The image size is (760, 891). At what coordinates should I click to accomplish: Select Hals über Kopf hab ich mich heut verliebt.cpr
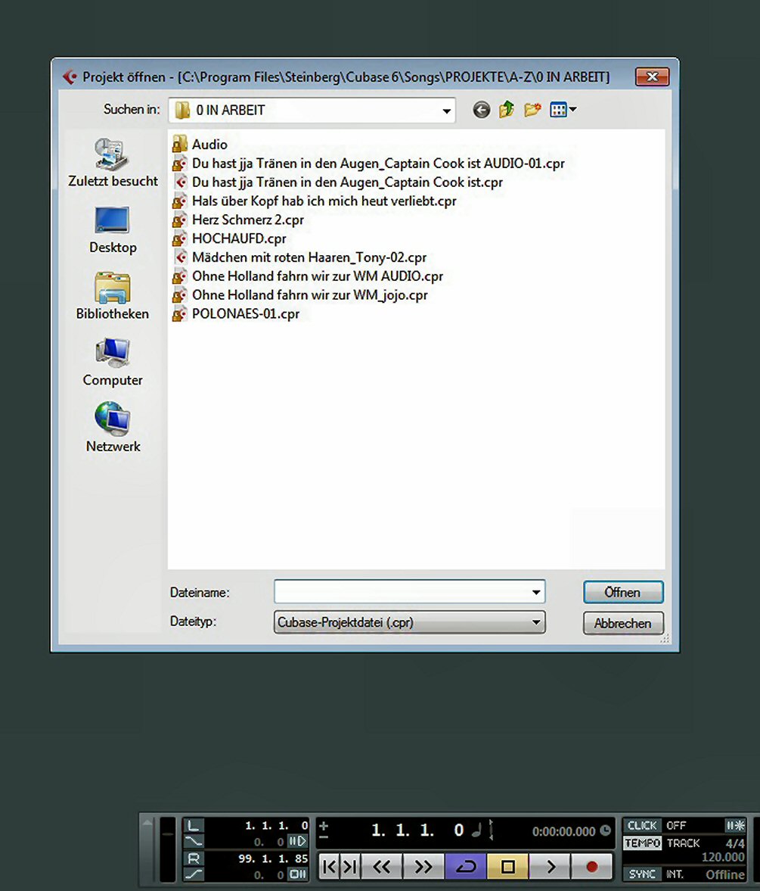click(x=315, y=201)
